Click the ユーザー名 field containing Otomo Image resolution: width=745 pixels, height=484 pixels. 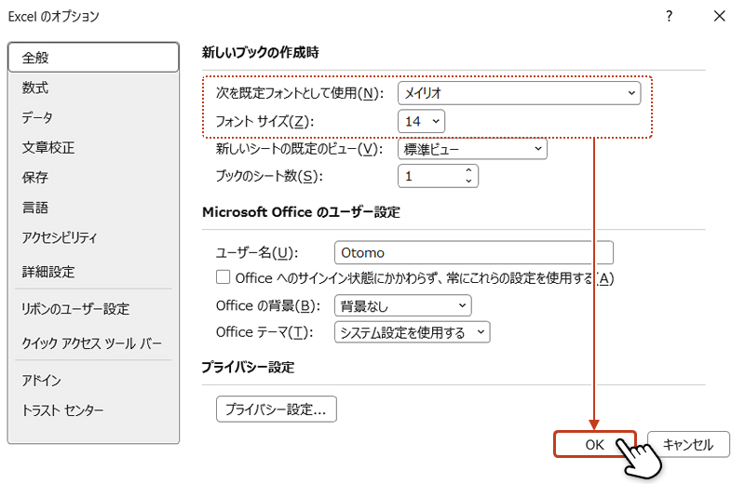[x=474, y=252]
